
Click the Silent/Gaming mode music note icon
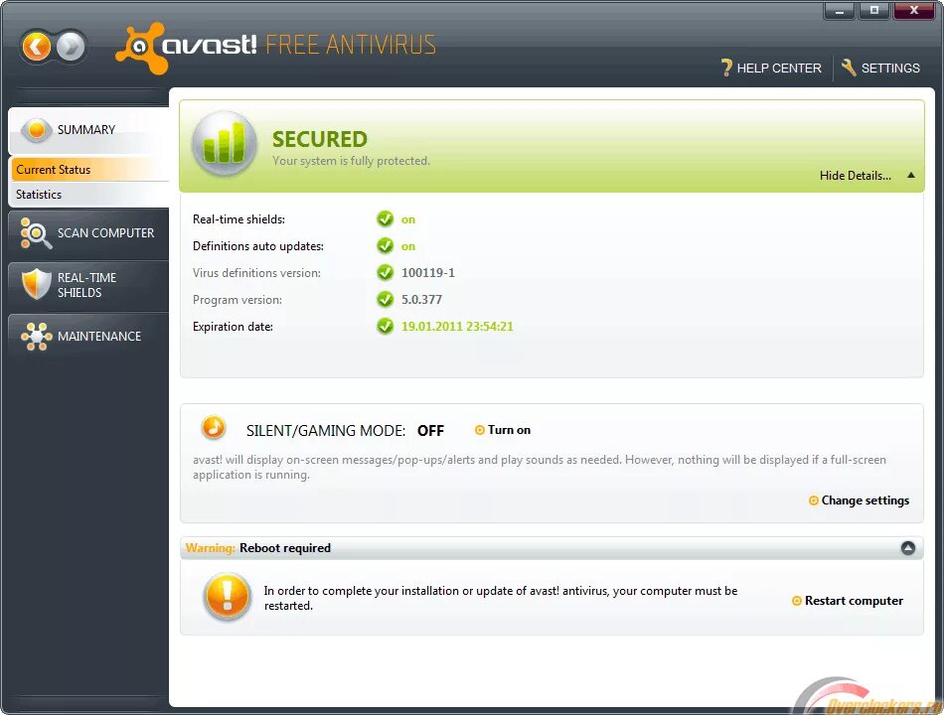click(x=213, y=427)
